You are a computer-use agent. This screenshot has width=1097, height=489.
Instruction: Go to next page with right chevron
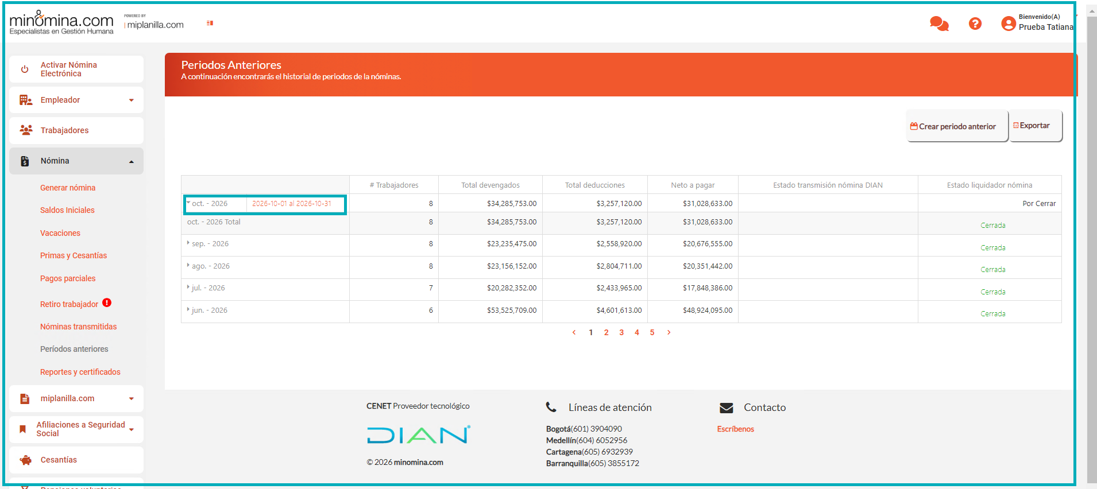tap(669, 332)
